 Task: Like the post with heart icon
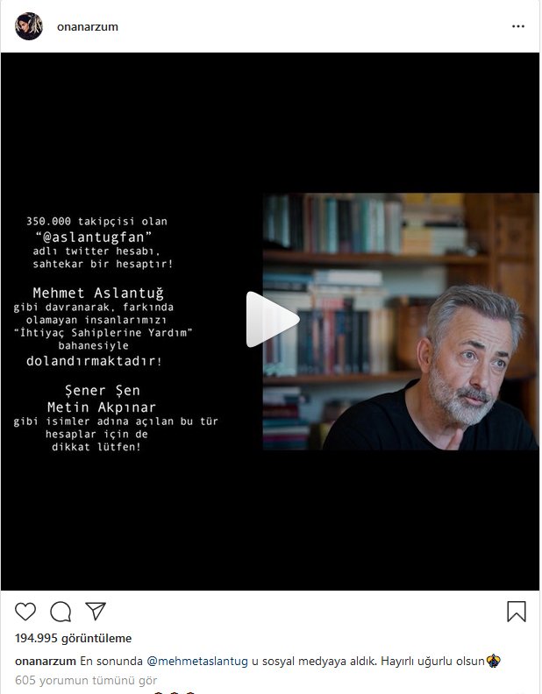click(25, 612)
